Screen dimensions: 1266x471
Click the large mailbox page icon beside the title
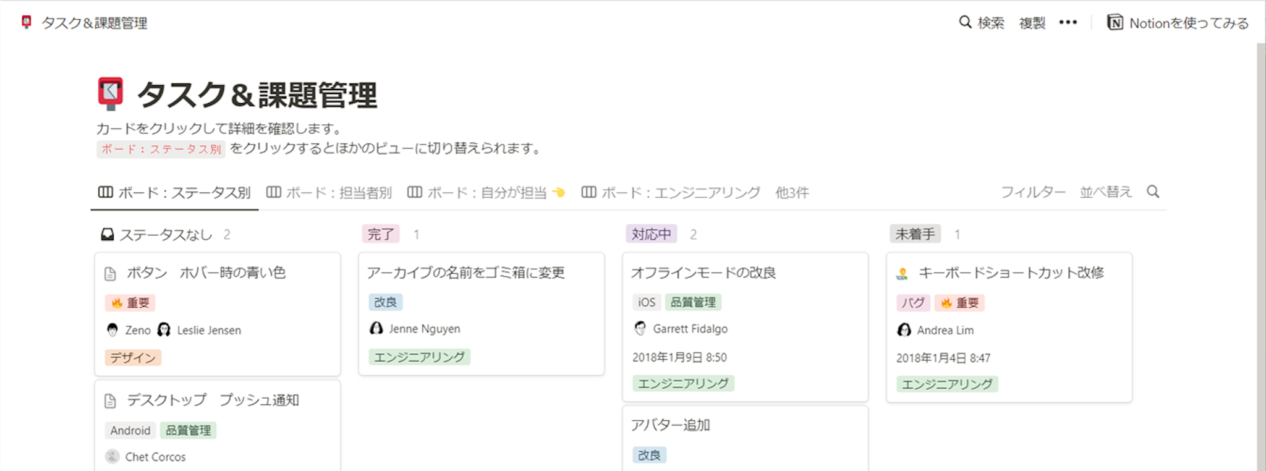[x=111, y=94]
